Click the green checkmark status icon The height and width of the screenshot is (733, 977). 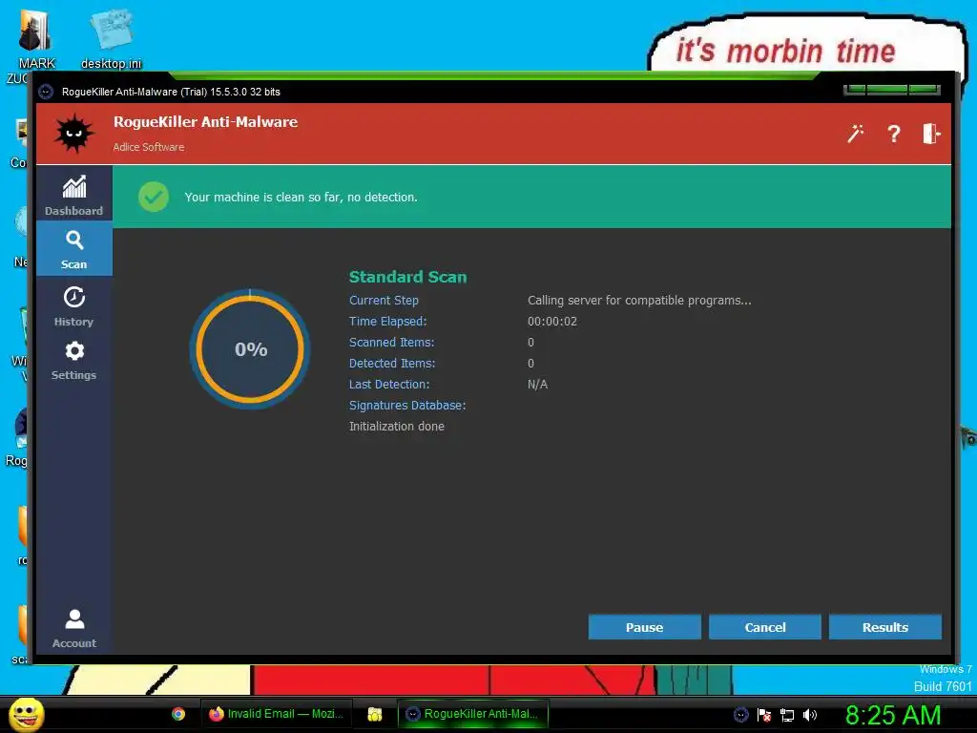coord(154,197)
